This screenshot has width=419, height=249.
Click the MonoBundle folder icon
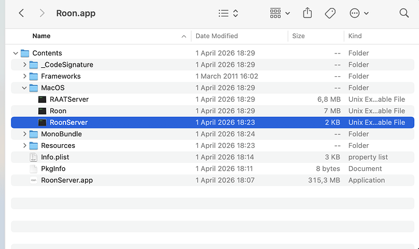coord(33,134)
